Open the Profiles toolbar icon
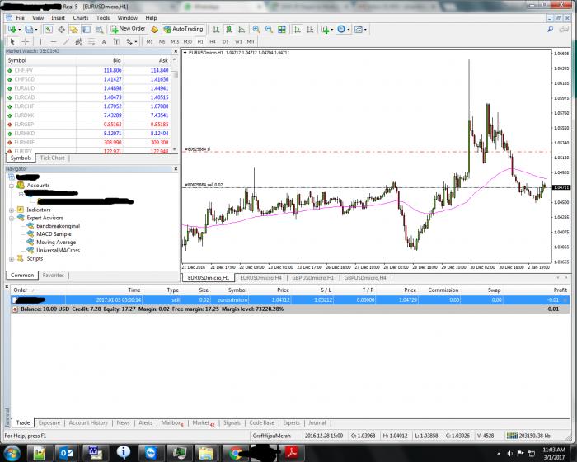This screenshot has width=577, height=462. point(29,29)
